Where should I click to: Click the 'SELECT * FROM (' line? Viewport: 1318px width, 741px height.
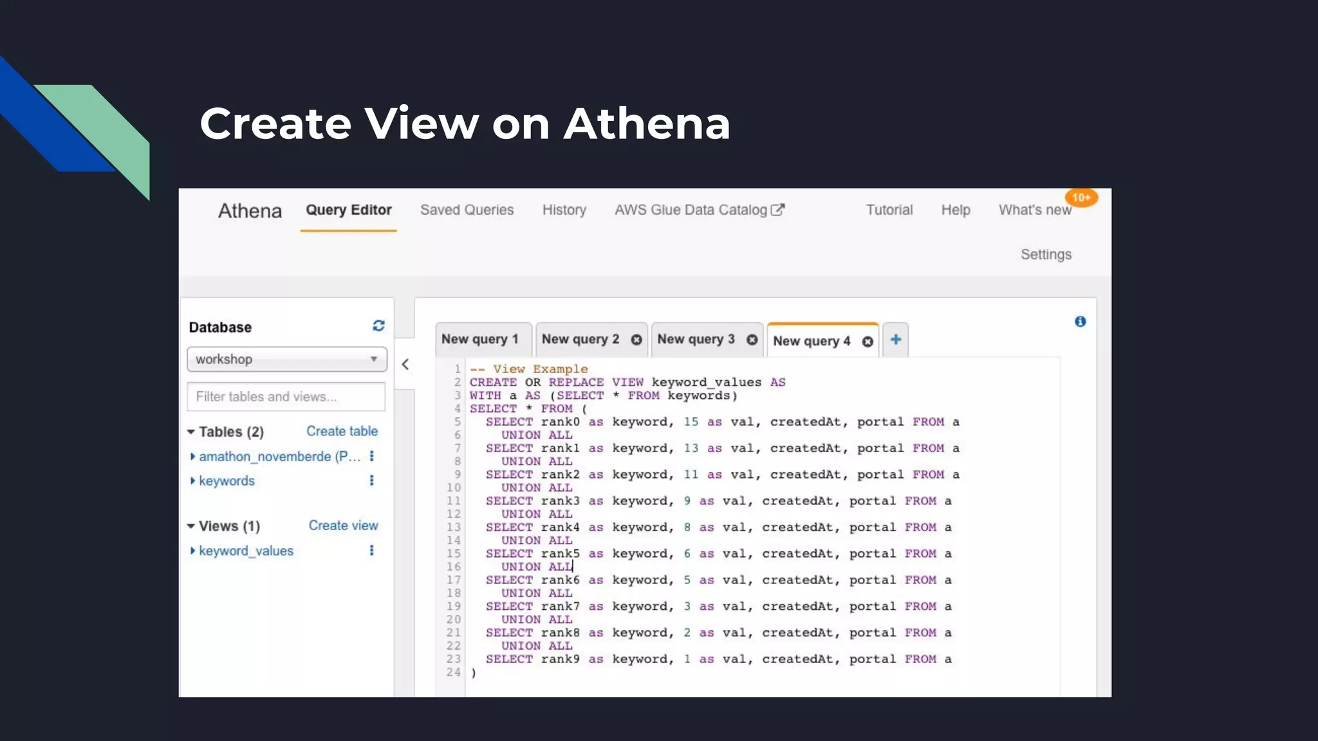528,409
